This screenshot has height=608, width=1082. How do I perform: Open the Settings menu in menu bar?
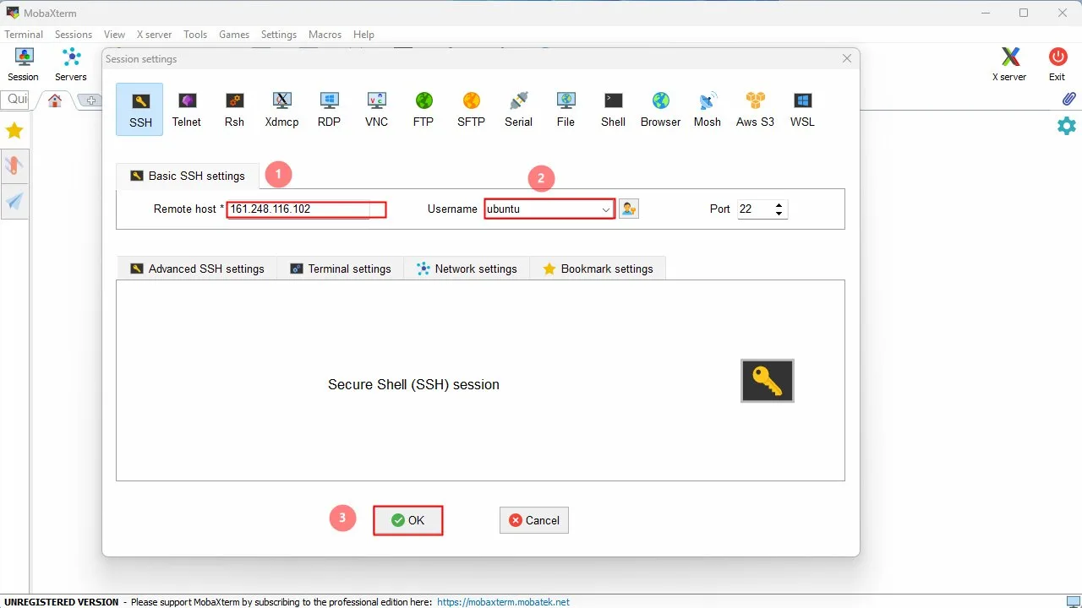click(x=279, y=35)
